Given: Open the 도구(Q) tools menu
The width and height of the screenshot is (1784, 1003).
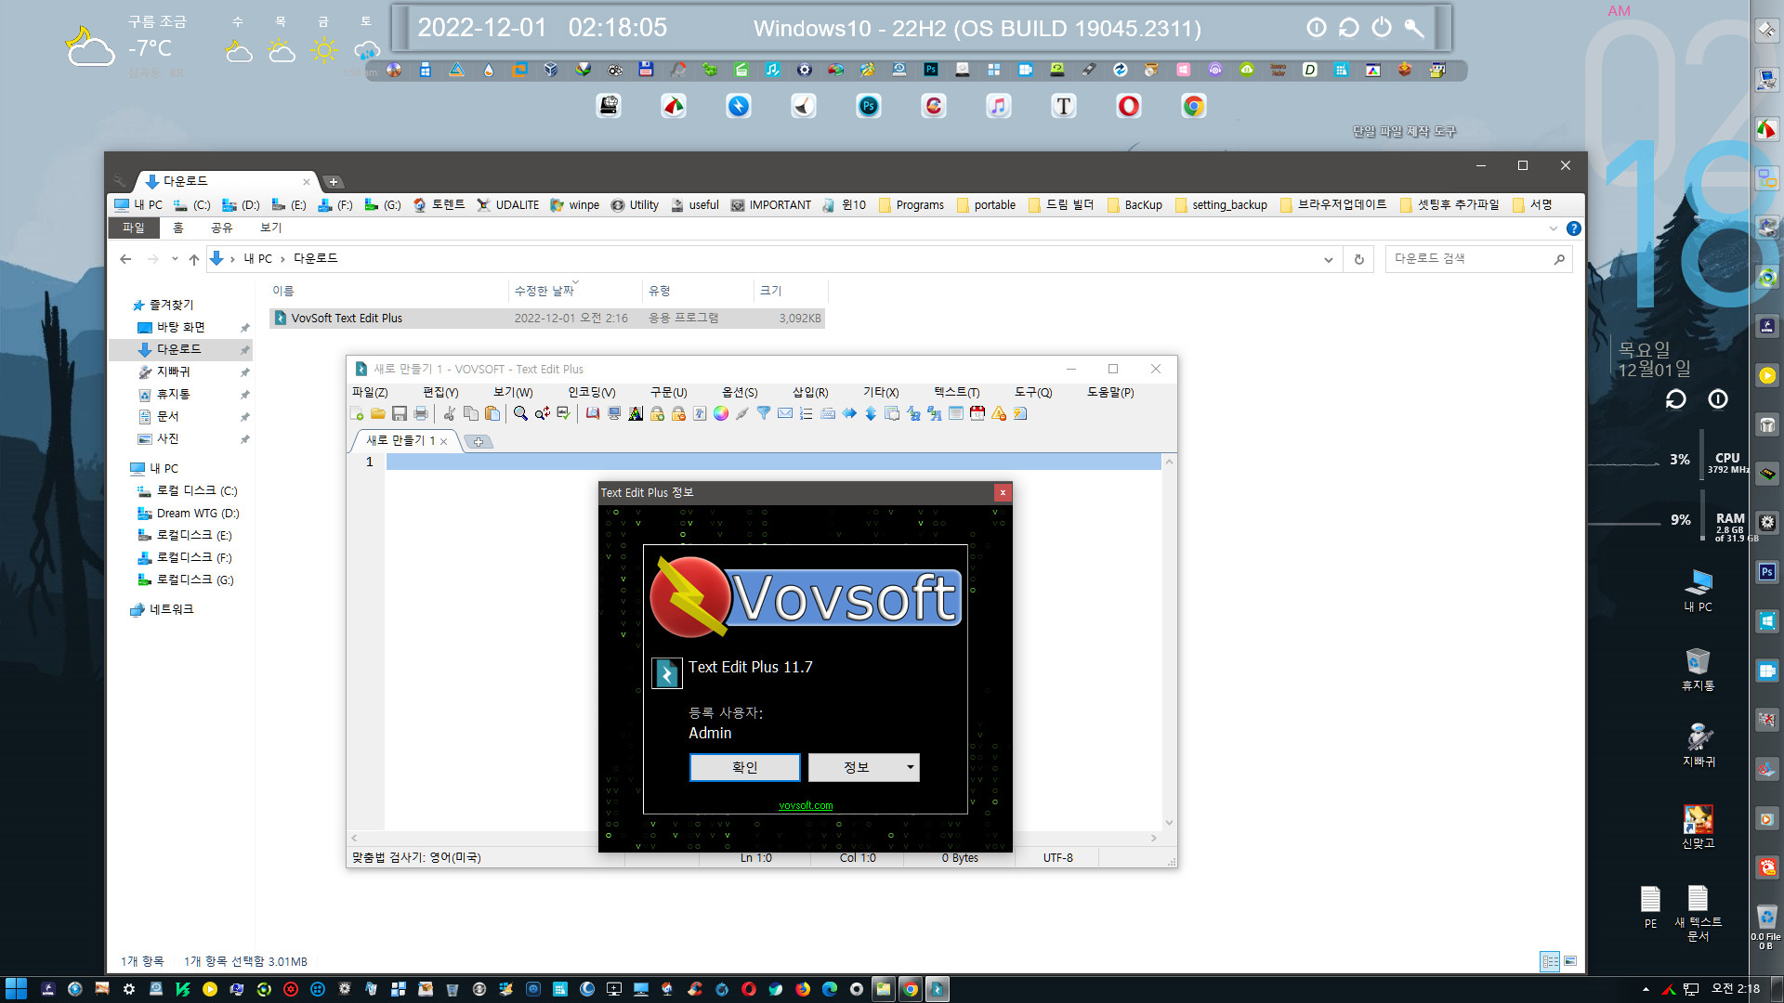Looking at the screenshot, I should tap(1033, 392).
